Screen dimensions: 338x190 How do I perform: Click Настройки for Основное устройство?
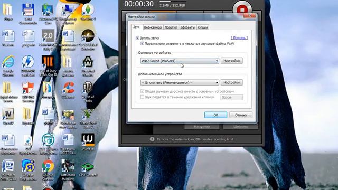pos(231,61)
